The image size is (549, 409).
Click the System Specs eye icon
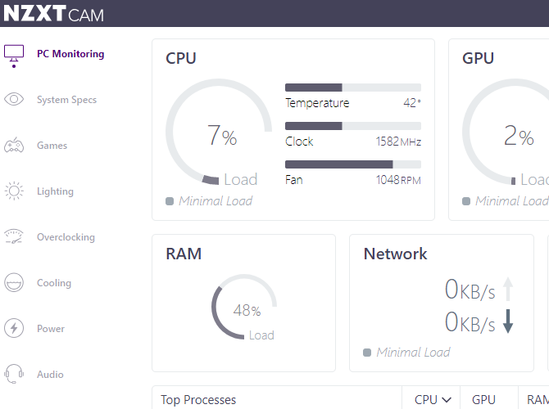coord(14,100)
